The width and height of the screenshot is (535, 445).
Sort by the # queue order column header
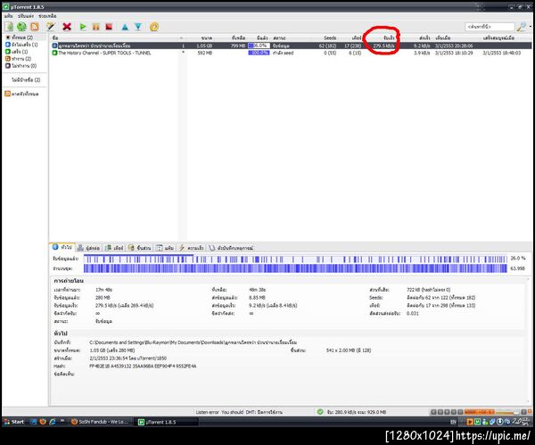182,37
